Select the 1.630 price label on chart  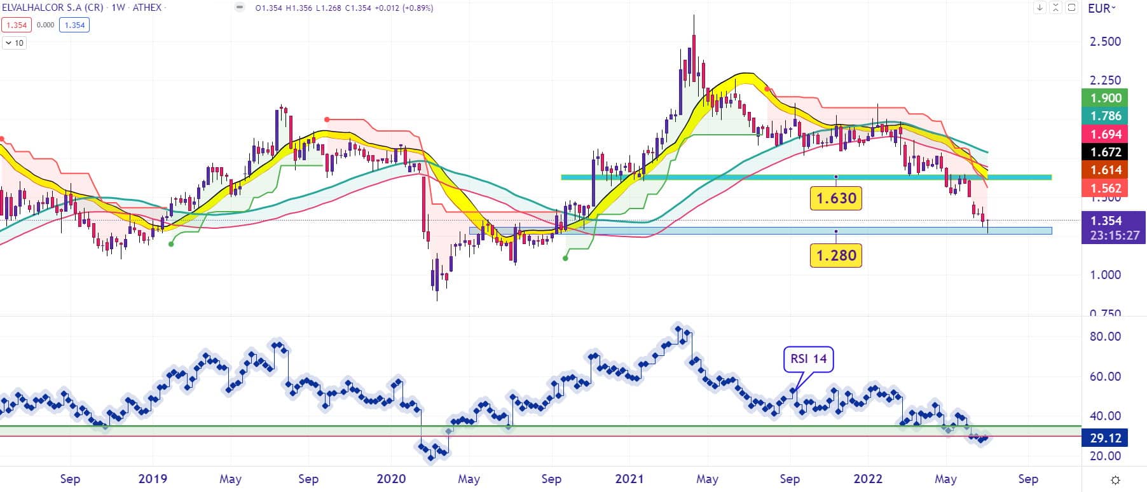point(836,198)
